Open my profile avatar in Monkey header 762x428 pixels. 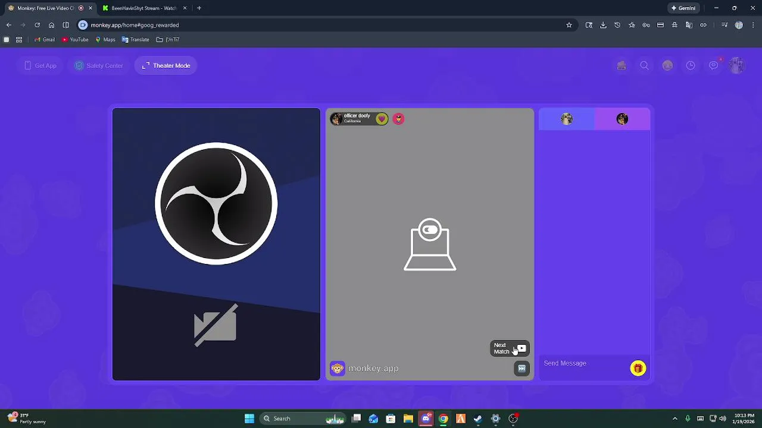(x=737, y=65)
